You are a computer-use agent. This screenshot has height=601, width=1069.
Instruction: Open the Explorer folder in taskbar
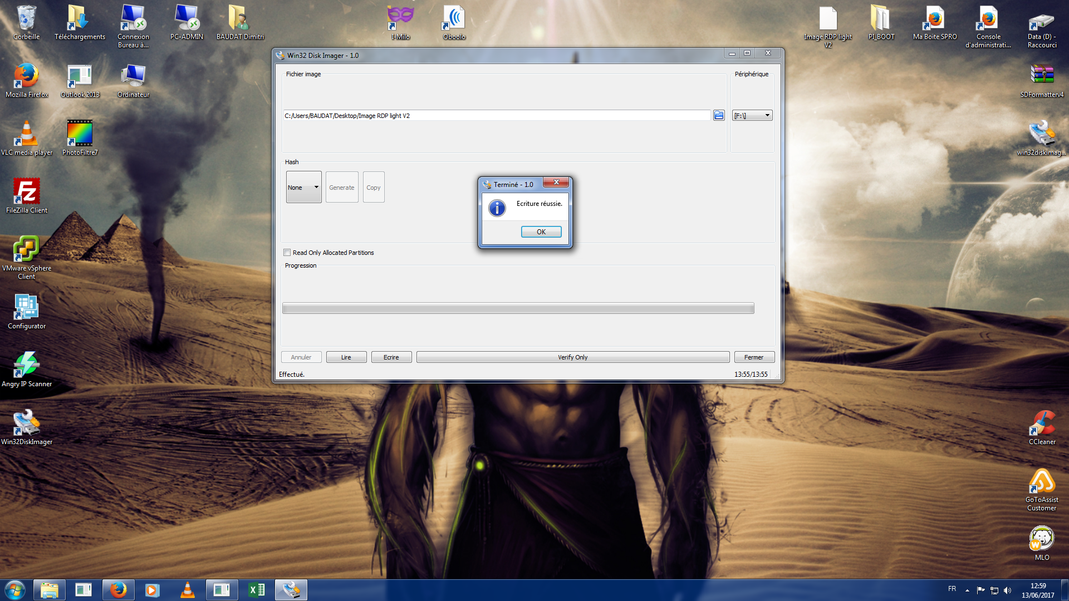coord(50,590)
